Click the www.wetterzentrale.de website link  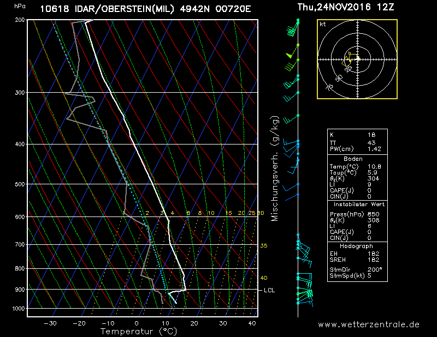click(x=369, y=324)
